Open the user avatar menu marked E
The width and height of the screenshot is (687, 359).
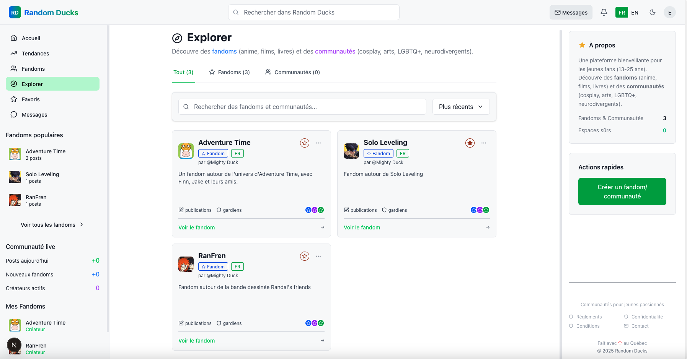(x=670, y=12)
